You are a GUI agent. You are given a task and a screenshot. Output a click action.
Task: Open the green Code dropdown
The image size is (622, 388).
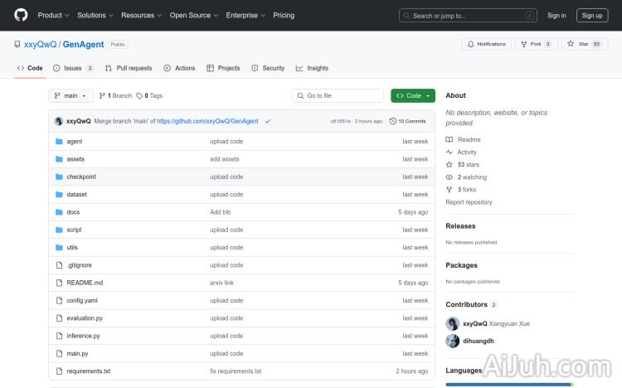[412, 96]
